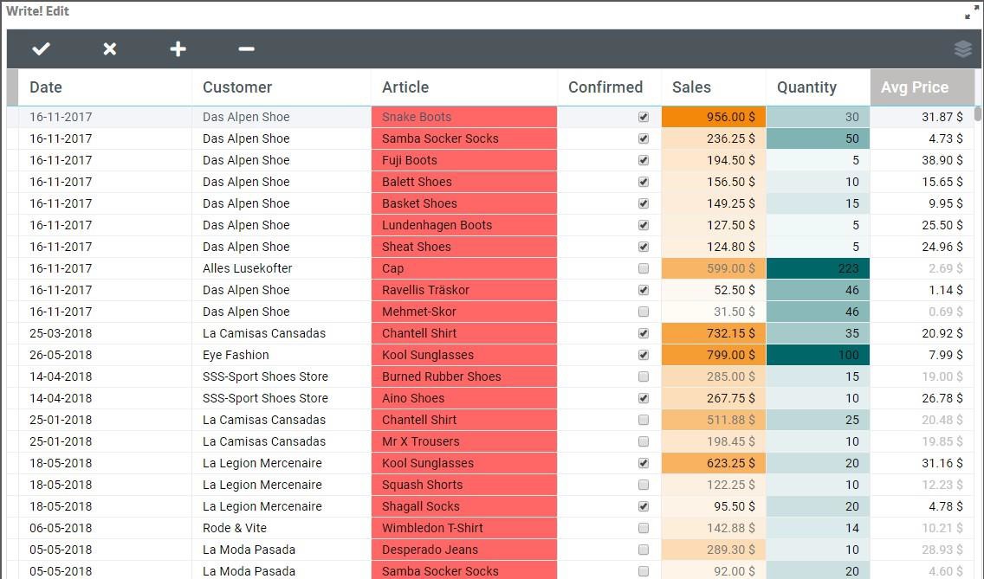The height and width of the screenshot is (579, 984).
Task: Click the quantity cell showing 223
Action: [819, 268]
